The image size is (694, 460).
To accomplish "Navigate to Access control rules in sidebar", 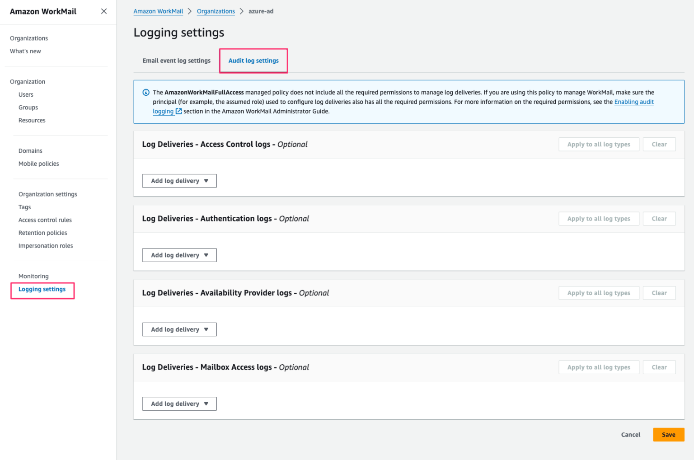I will click(45, 220).
